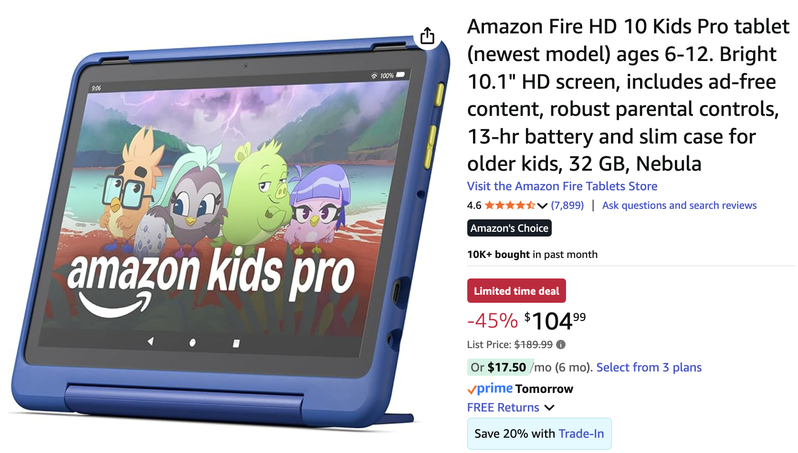
Task: Open Select from 3 plans link
Action: tap(649, 367)
